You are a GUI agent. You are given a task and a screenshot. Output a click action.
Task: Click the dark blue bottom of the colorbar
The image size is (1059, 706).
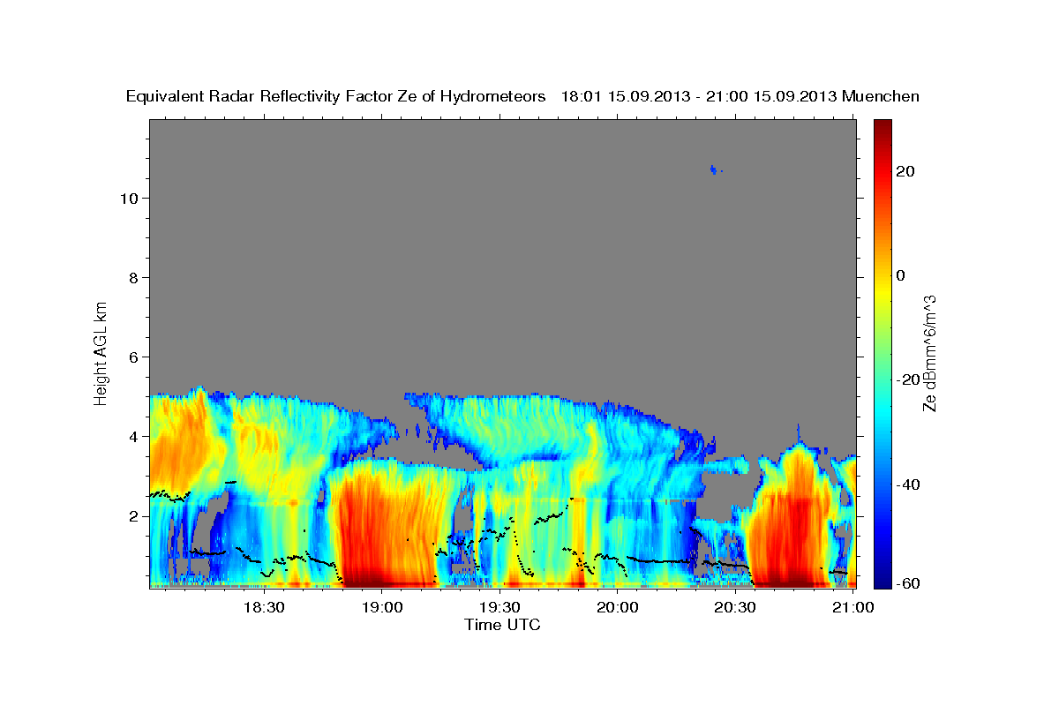point(882,578)
